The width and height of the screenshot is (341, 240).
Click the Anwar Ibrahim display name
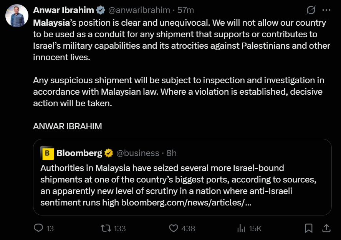point(63,10)
